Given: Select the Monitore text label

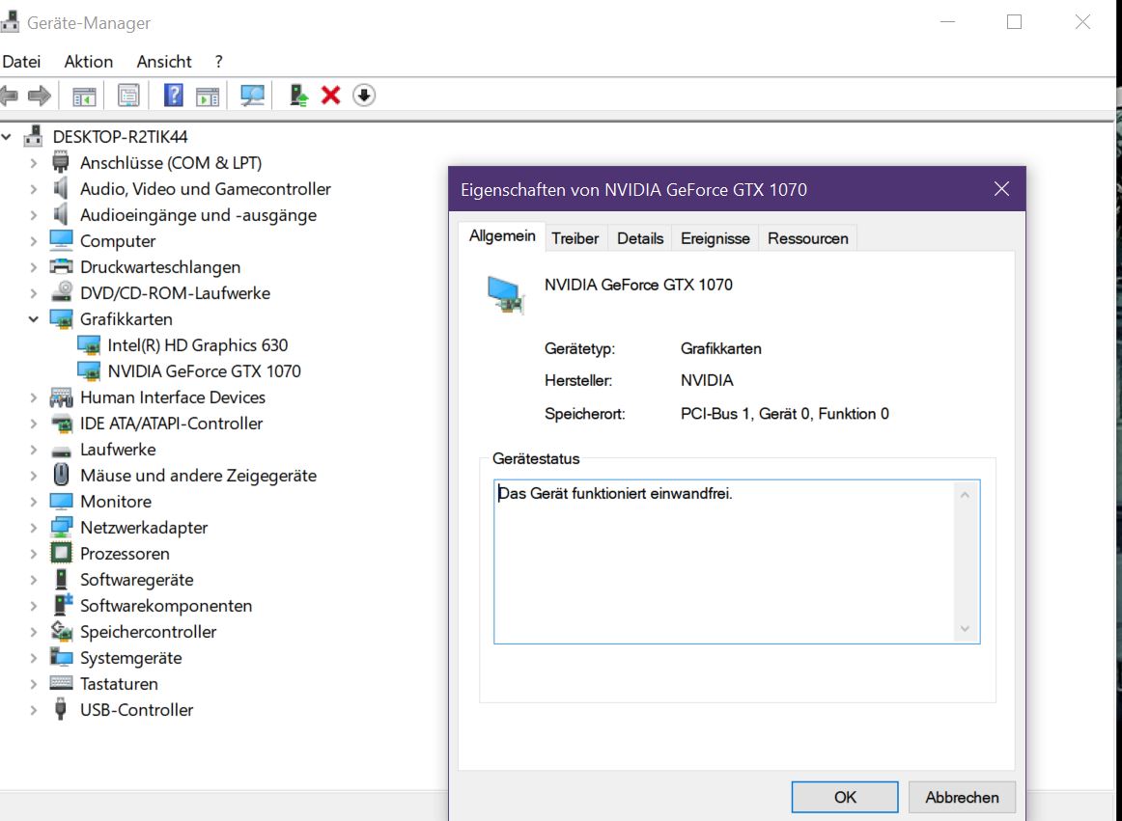Looking at the screenshot, I should [116, 502].
